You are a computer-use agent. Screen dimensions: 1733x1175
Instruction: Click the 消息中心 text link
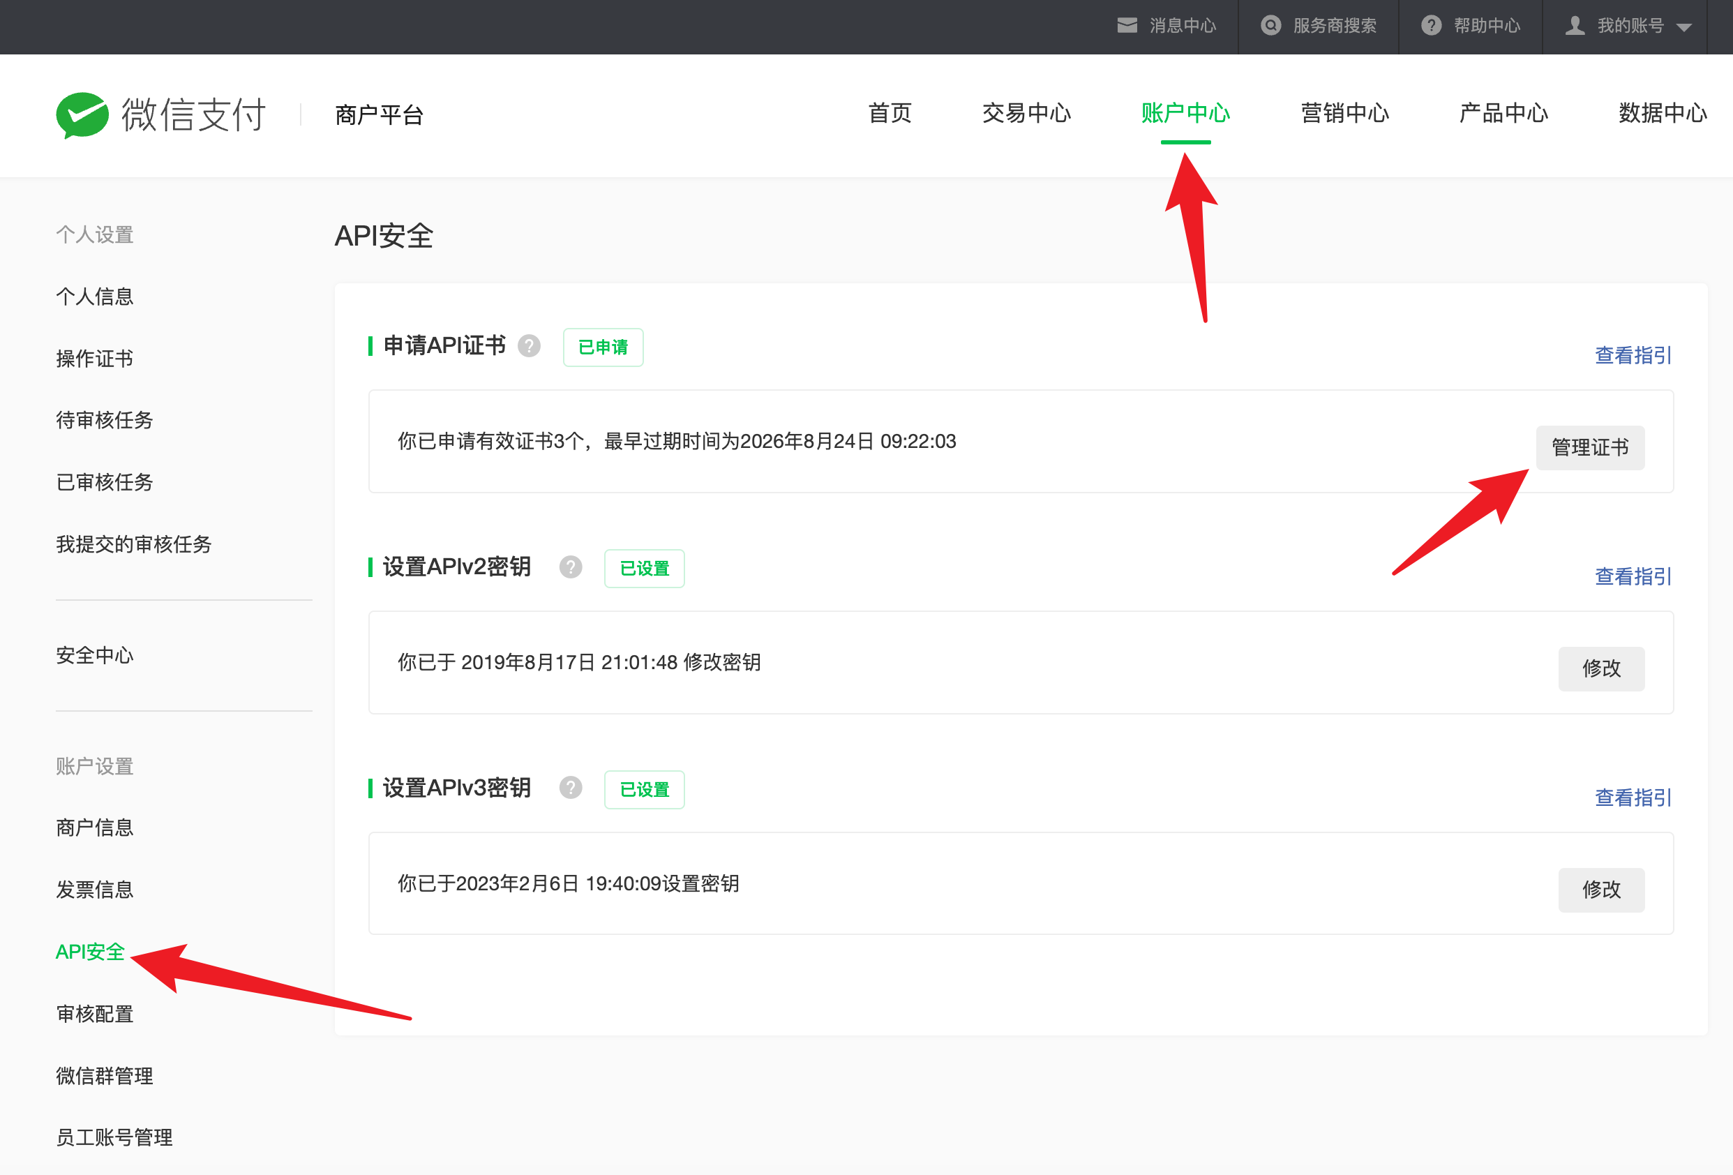pyautogui.click(x=1183, y=25)
